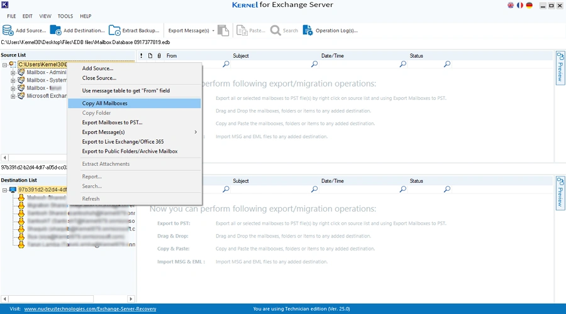Expand the Export Message(s) submenu in context menu
Screen dimensions: 566x314
(x=196, y=132)
